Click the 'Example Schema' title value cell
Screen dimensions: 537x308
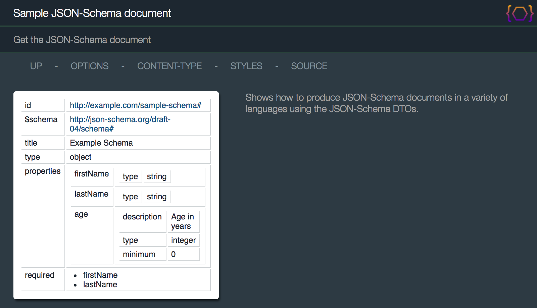(101, 143)
